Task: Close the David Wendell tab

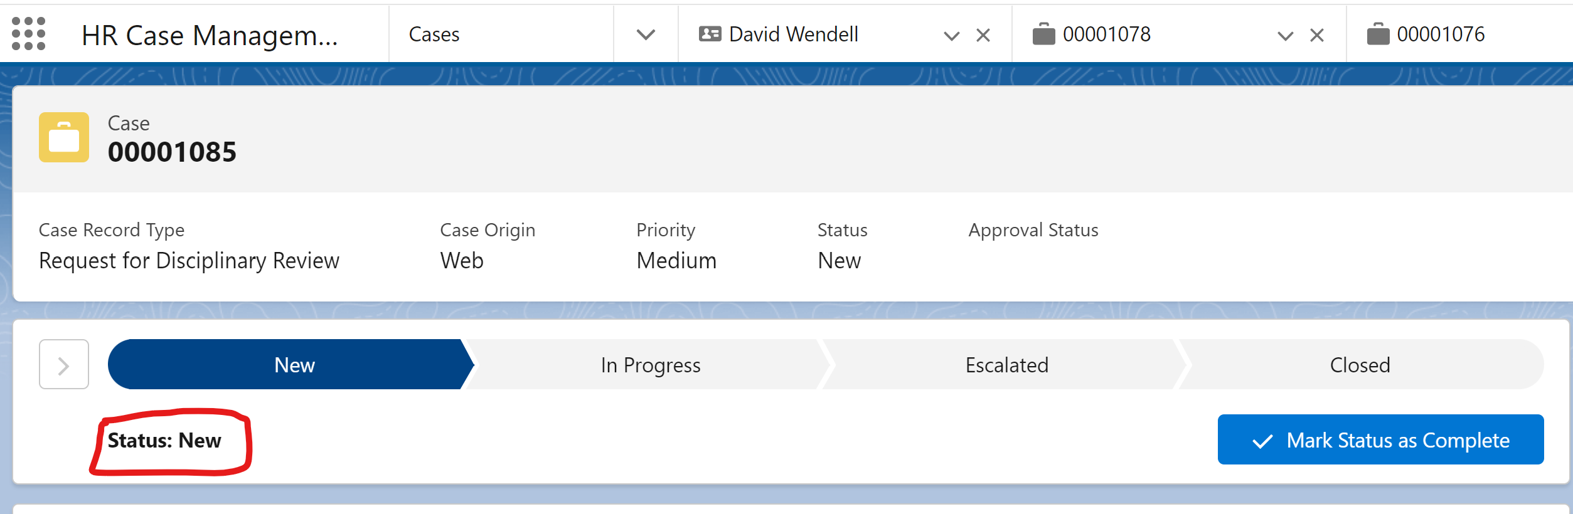Action: [x=983, y=35]
